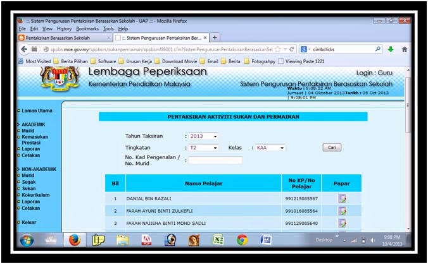Viewport: 428px width, 264px height.
Task: Reload page using the refresh icon
Action: click(x=291, y=49)
